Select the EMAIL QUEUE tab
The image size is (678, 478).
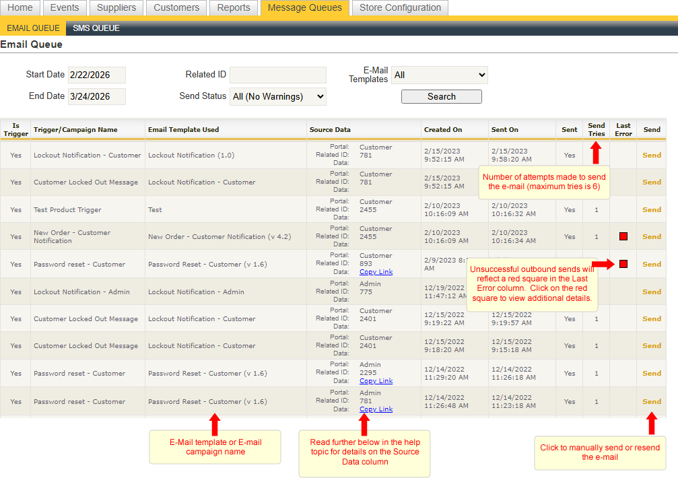pos(33,28)
